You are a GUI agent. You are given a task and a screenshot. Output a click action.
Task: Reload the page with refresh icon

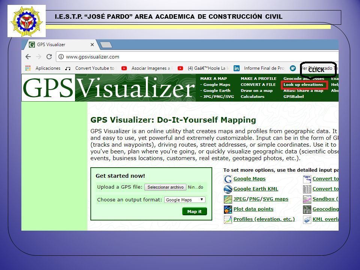(49, 57)
